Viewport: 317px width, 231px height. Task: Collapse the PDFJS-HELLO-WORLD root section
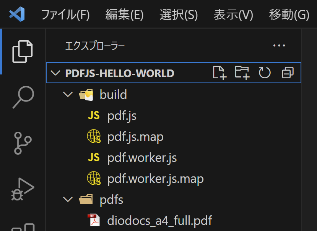55,73
